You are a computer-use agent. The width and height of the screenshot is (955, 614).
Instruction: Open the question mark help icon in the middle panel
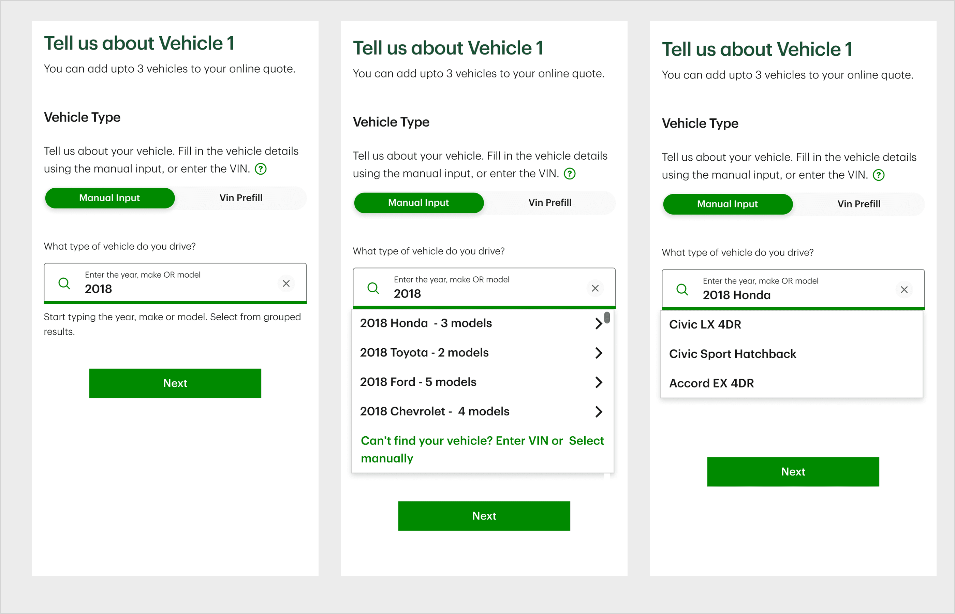coord(570,173)
